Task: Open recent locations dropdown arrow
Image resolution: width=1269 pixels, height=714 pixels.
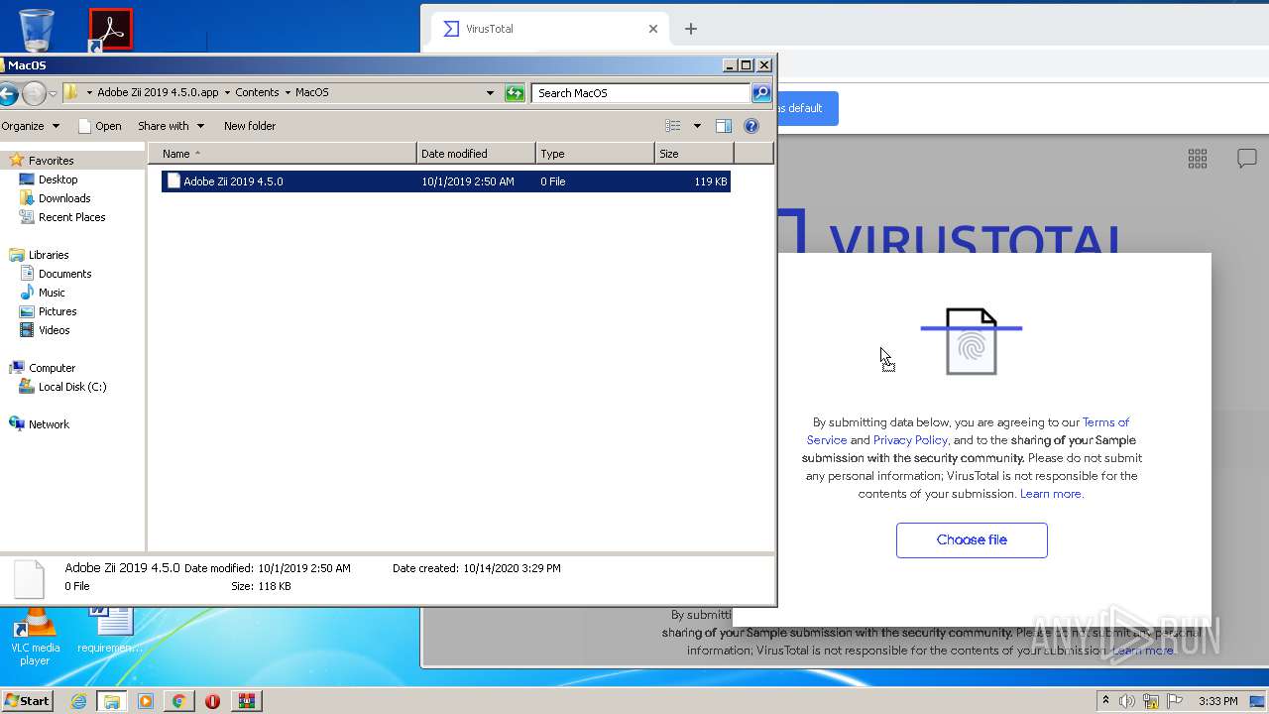Action: tap(54, 93)
